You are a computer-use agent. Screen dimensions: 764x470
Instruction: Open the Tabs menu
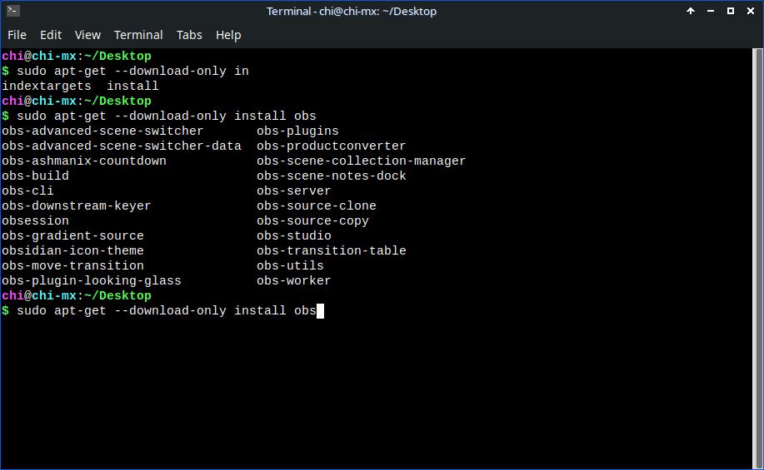189,35
